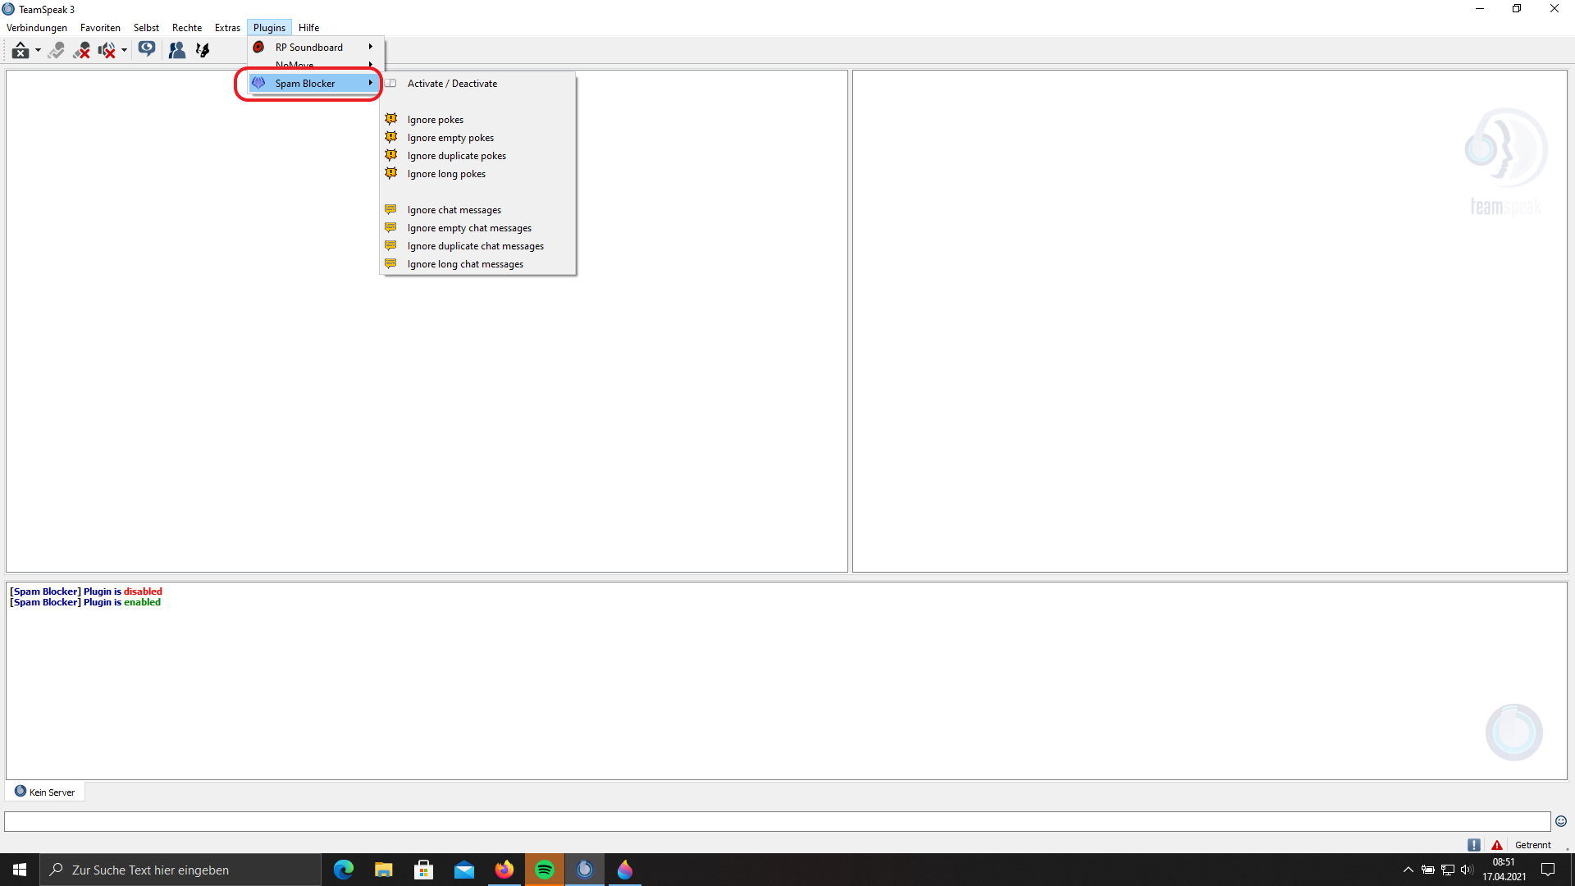Click the bubble icon beside Ignore chat messages
This screenshot has height=886, width=1575.
[391, 210]
